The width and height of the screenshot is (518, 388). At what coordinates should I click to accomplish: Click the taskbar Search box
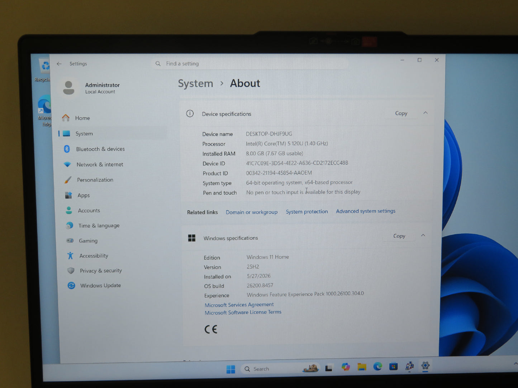pyautogui.click(x=280, y=369)
